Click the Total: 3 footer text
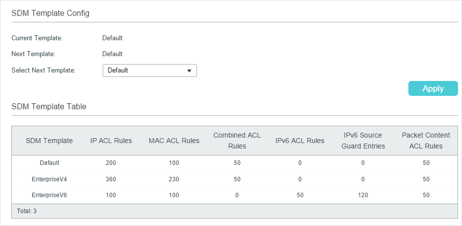 27,211
